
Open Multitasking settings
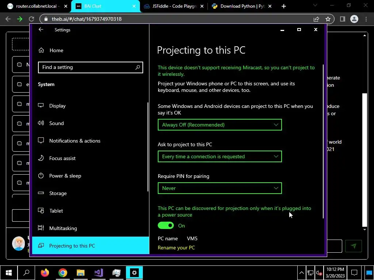(x=90, y=228)
